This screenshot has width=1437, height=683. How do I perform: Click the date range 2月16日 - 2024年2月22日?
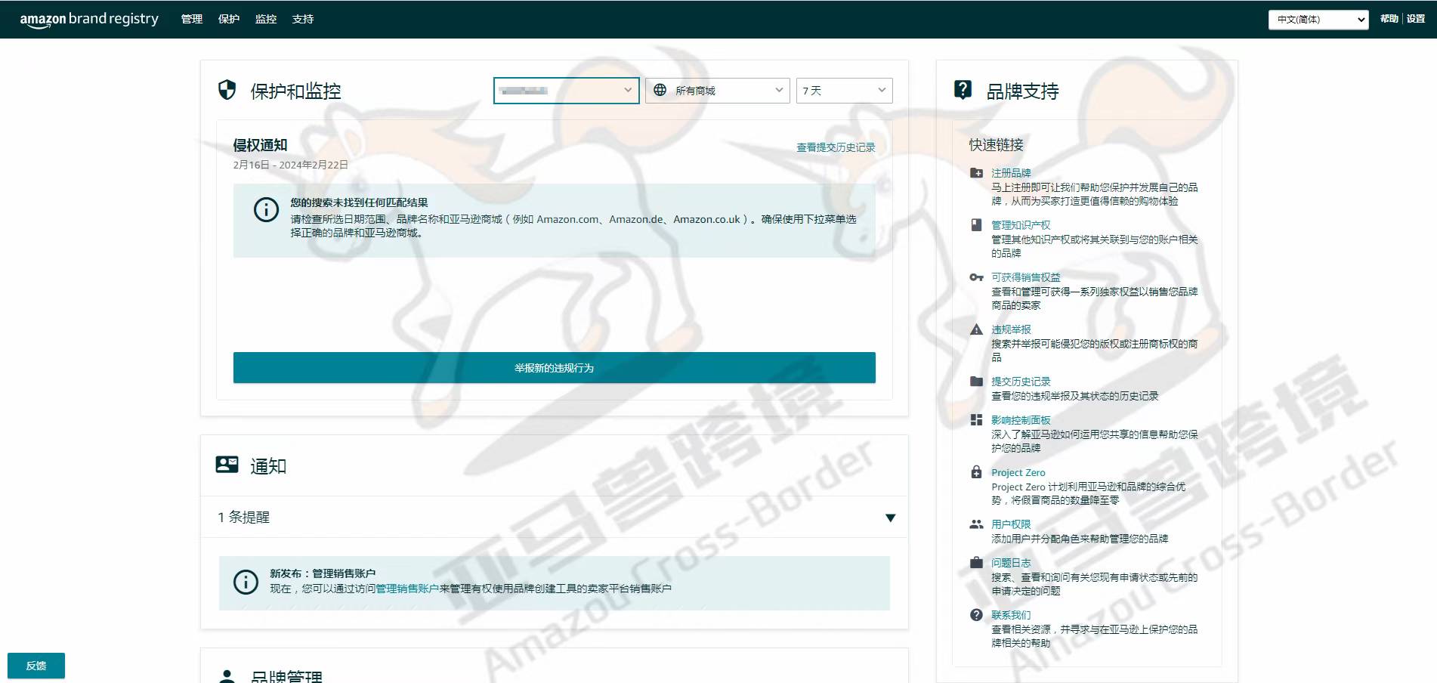point(291,165)
